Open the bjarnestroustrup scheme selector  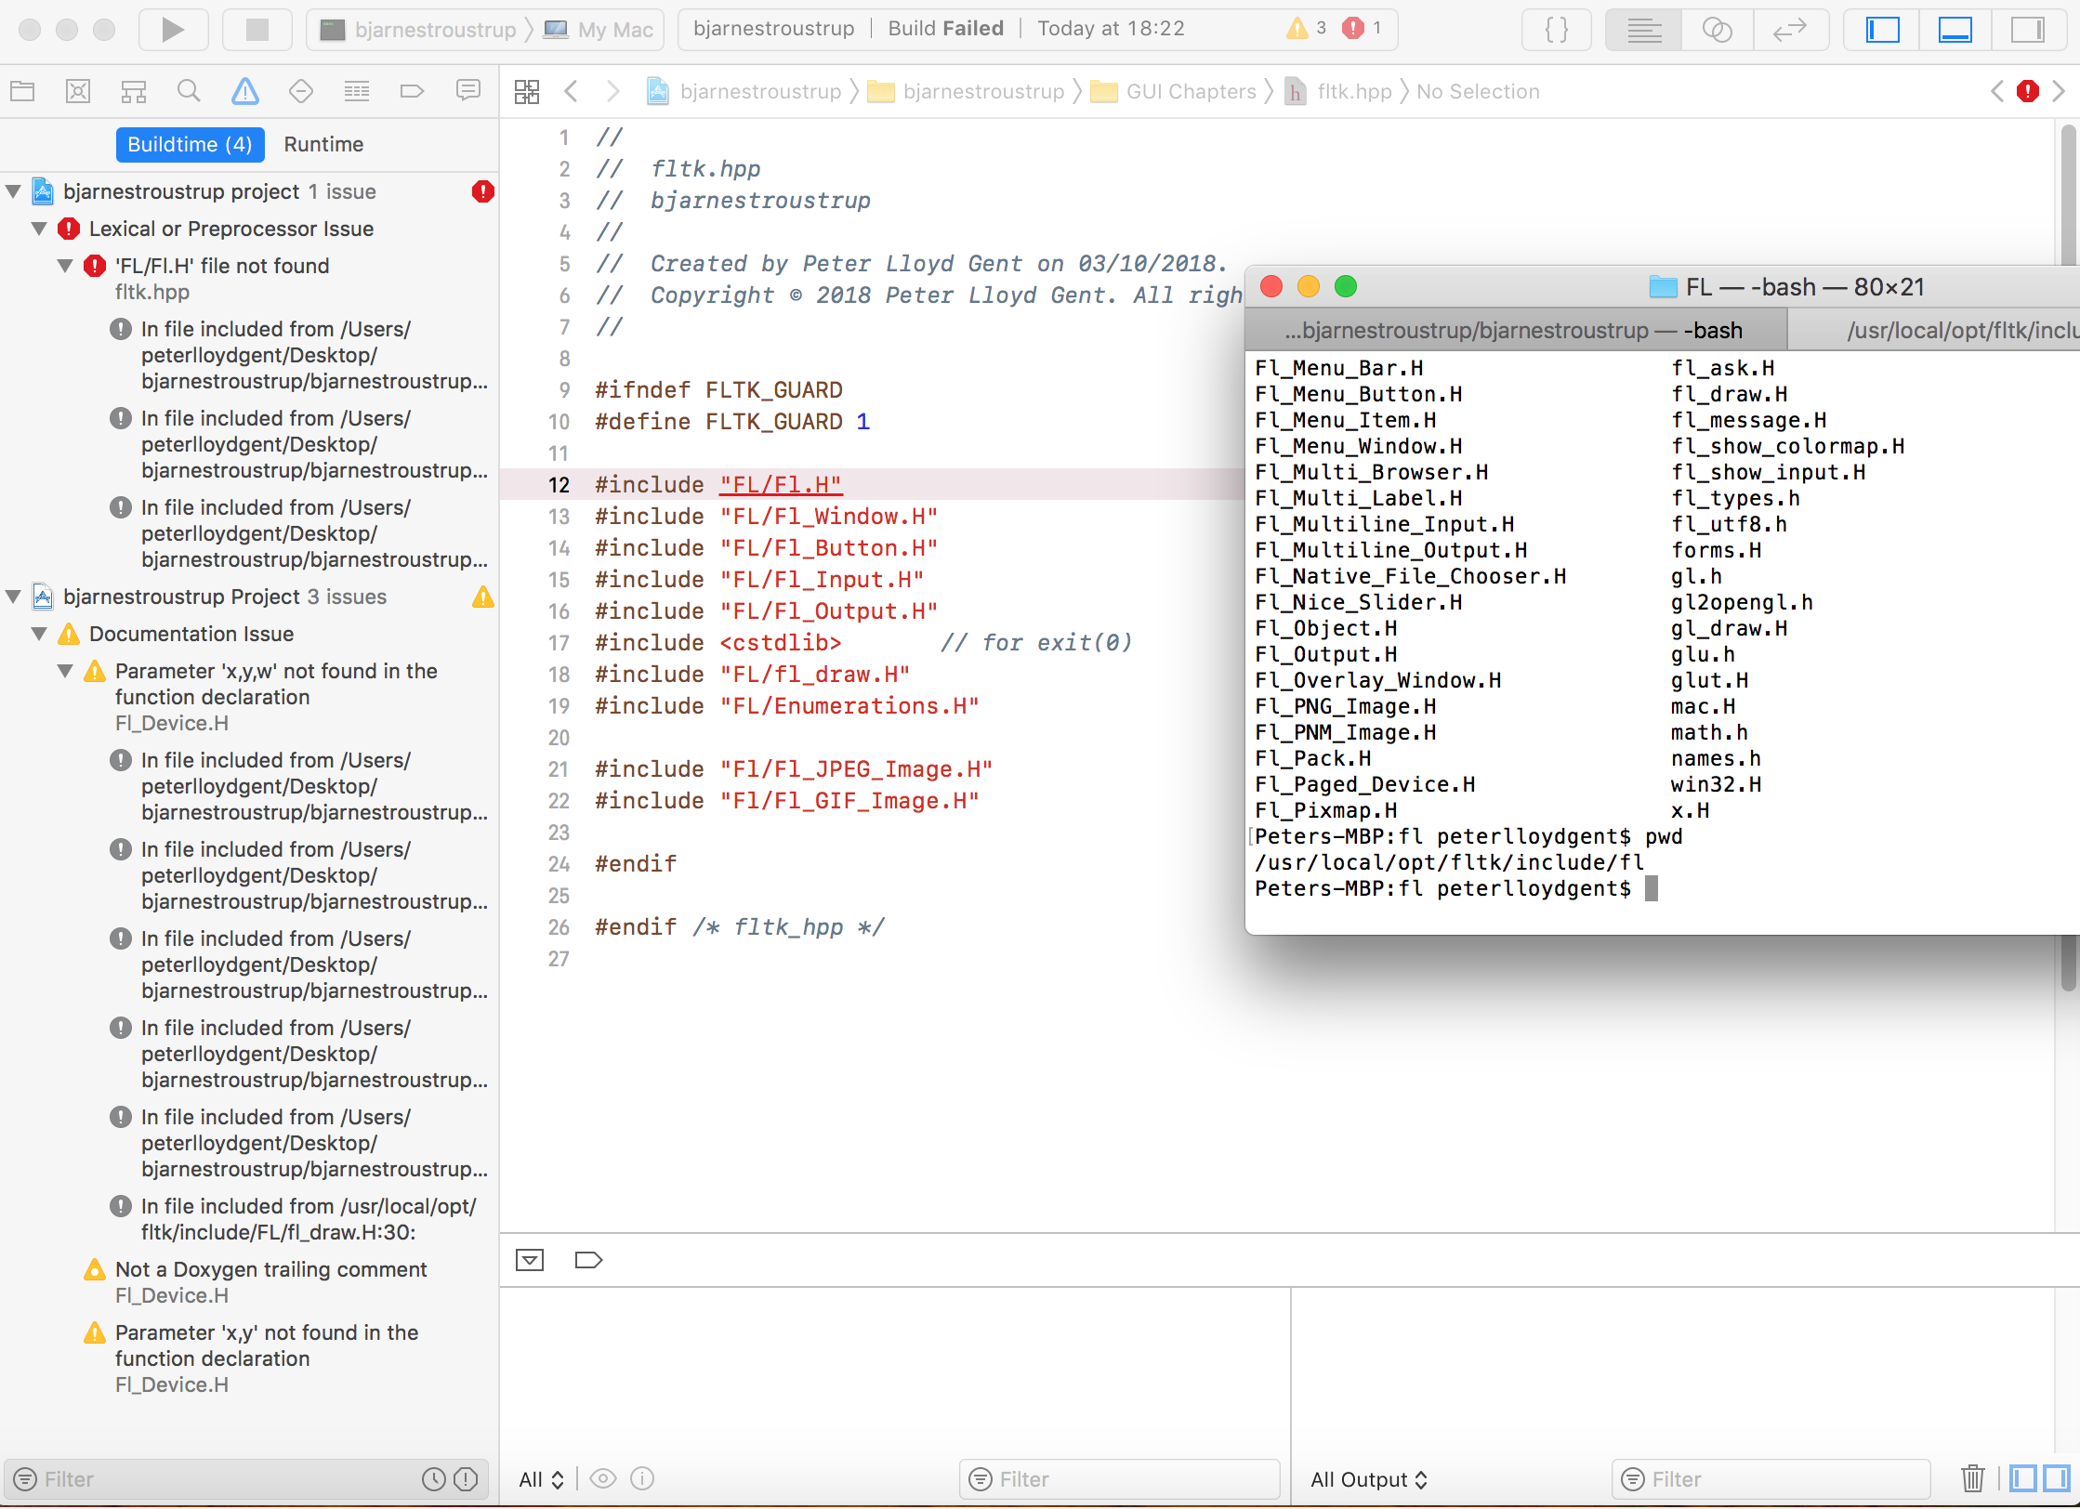click(x=418, y=30)
